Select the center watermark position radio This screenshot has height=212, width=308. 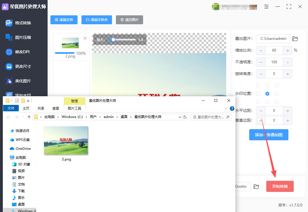(x=267, y=94)
